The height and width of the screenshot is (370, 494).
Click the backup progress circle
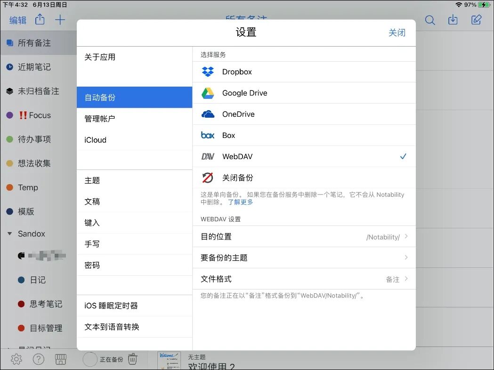90,359
